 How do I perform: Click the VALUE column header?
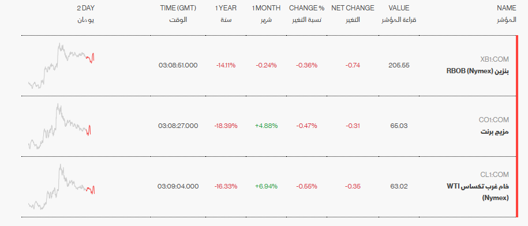coord(399,14)
